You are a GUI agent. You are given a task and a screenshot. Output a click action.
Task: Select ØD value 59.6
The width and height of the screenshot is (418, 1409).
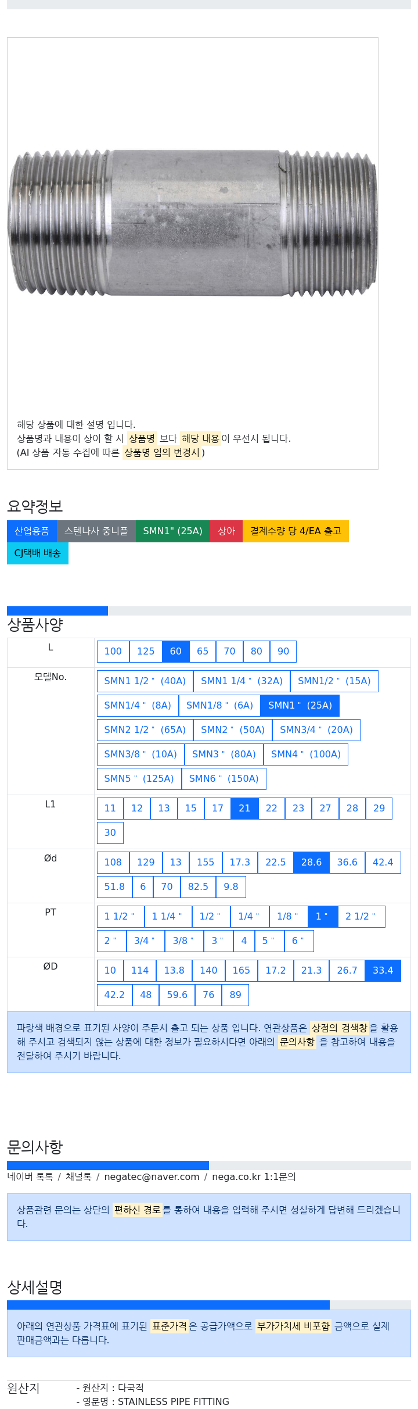[177, 995]
